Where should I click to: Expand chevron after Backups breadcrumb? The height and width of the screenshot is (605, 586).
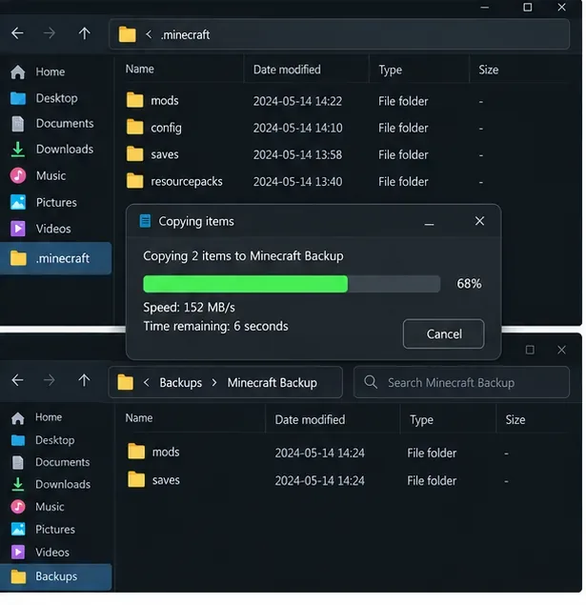[x=214, y=383]
